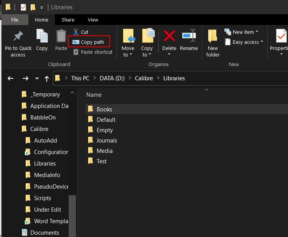Open the File menu tab

15,20
